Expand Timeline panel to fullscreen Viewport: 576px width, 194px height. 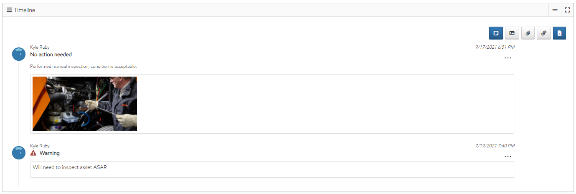(x=567, y=10)
